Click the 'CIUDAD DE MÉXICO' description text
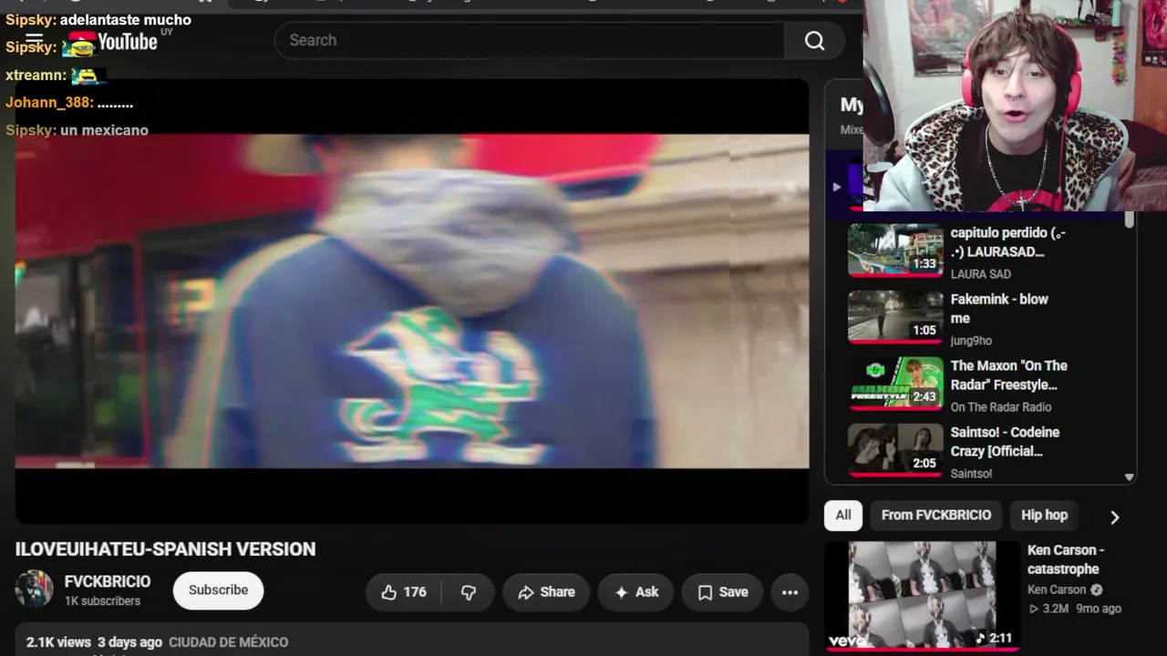This screenshot has width=1167, height=656. point(228,642)
